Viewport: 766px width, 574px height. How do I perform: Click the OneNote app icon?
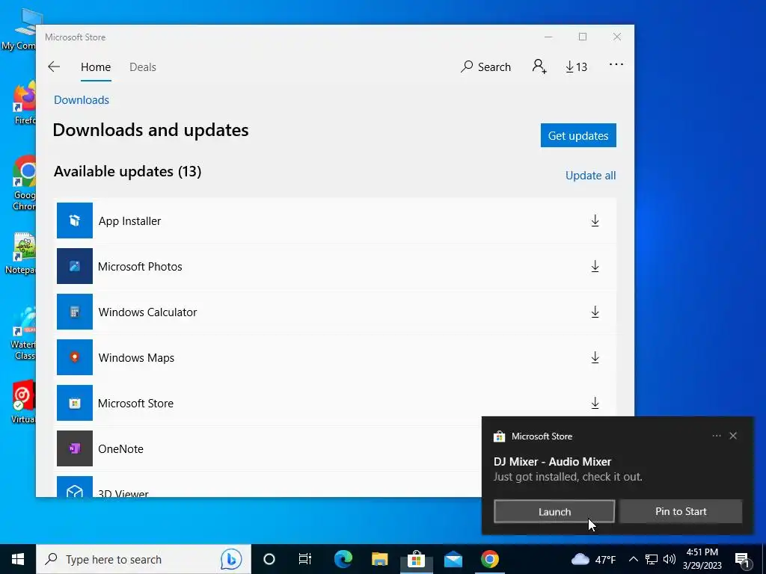coord(75,448)
